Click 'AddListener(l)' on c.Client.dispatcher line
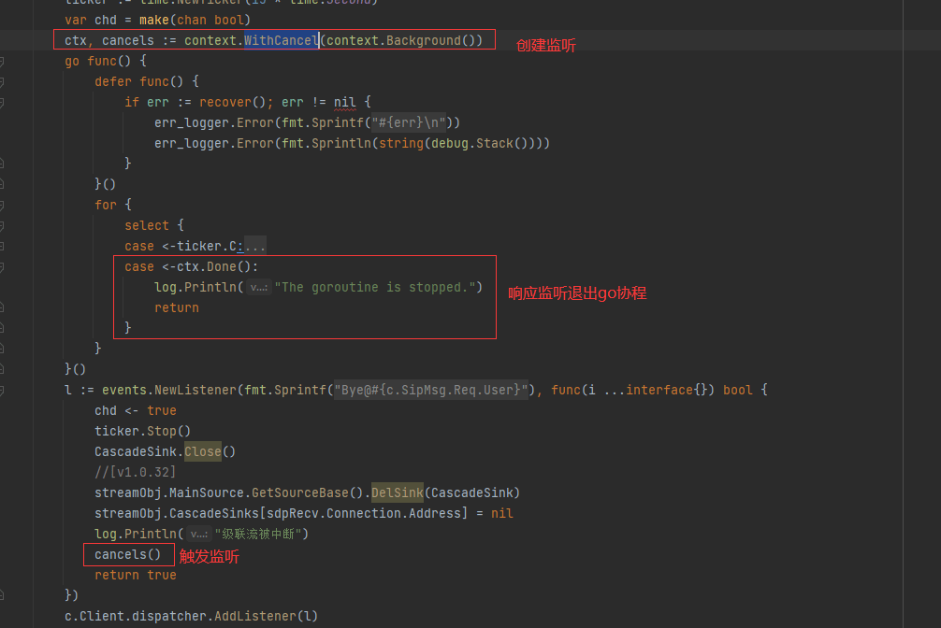This screenshot has width=941, height=628. (x=267, y=616)
